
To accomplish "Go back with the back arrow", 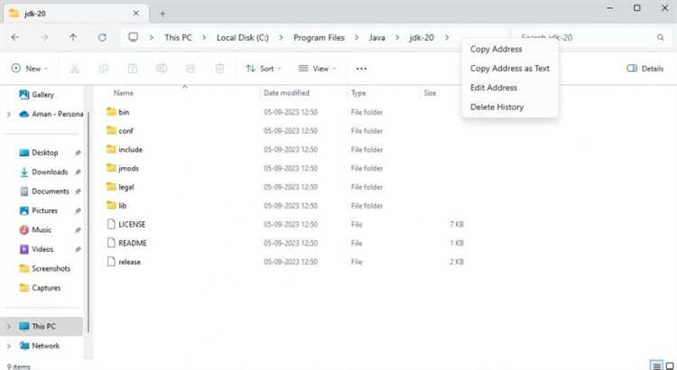I will point(14,38).
